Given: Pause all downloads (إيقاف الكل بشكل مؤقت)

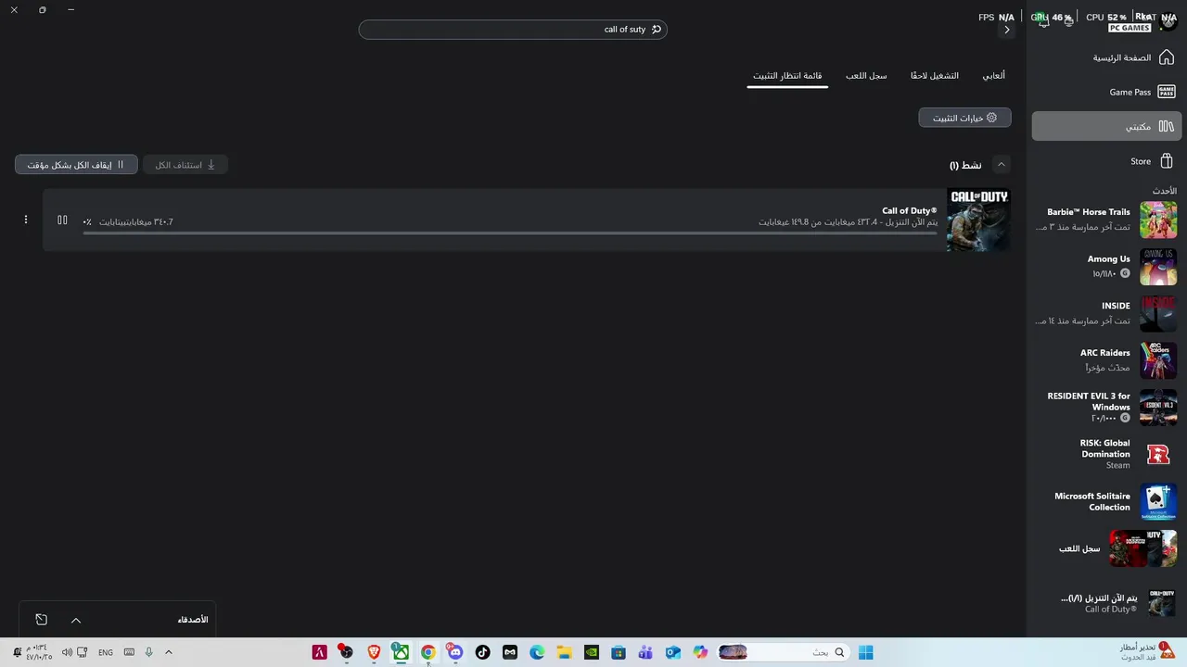Looking at the screenshot, I should [x=76, y=165].
